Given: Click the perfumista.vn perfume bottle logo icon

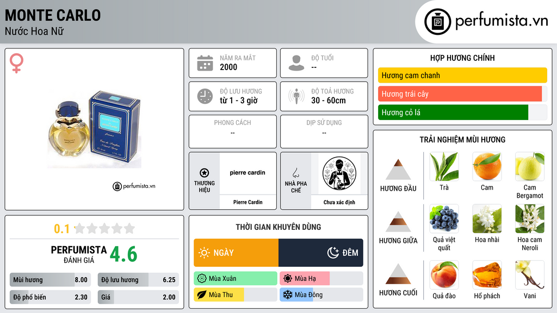Looking at the screenshot, I should coord(437,22).
